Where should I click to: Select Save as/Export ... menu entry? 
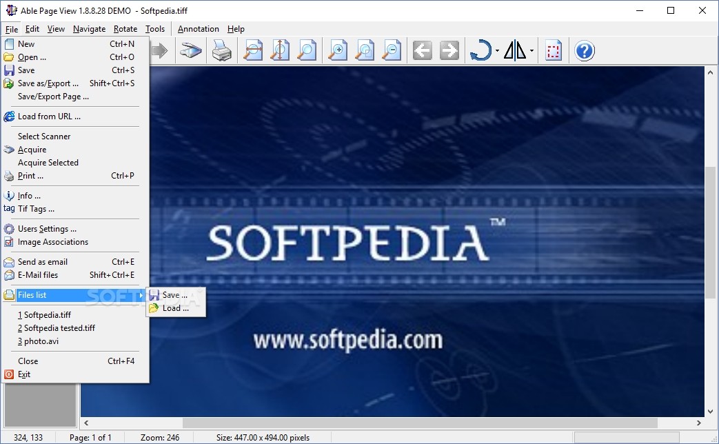75,83
